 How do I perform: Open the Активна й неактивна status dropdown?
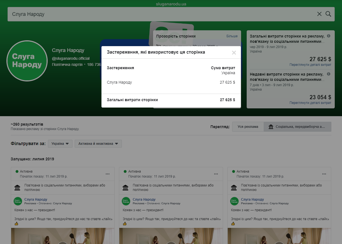click(x=98, y=144)
